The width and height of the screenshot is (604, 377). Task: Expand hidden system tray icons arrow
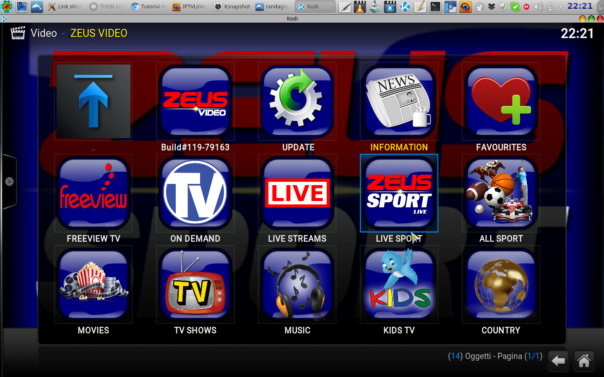[x=561, y=7]
